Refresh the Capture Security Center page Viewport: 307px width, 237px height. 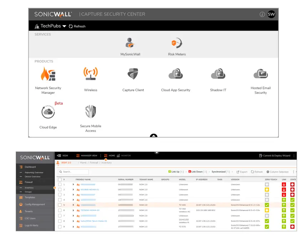pyautogui.click(x=77, y=26)
